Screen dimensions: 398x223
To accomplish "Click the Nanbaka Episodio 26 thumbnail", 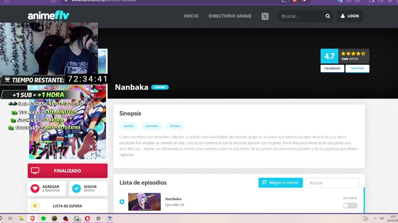I will 145,202.
